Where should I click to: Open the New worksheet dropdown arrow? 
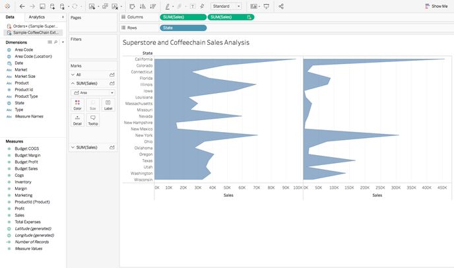point(98,7)
